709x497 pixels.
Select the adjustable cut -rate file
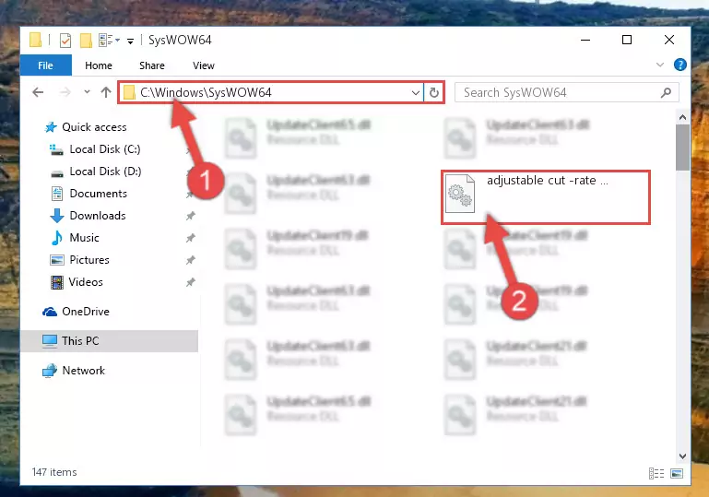pyautogui.click(x=546, y=197)
